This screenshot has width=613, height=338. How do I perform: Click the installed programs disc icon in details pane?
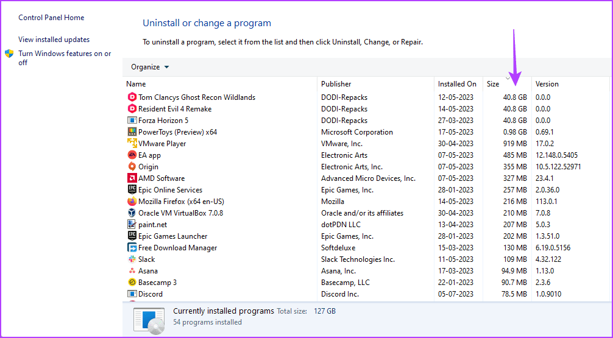[x=149, y=321]
